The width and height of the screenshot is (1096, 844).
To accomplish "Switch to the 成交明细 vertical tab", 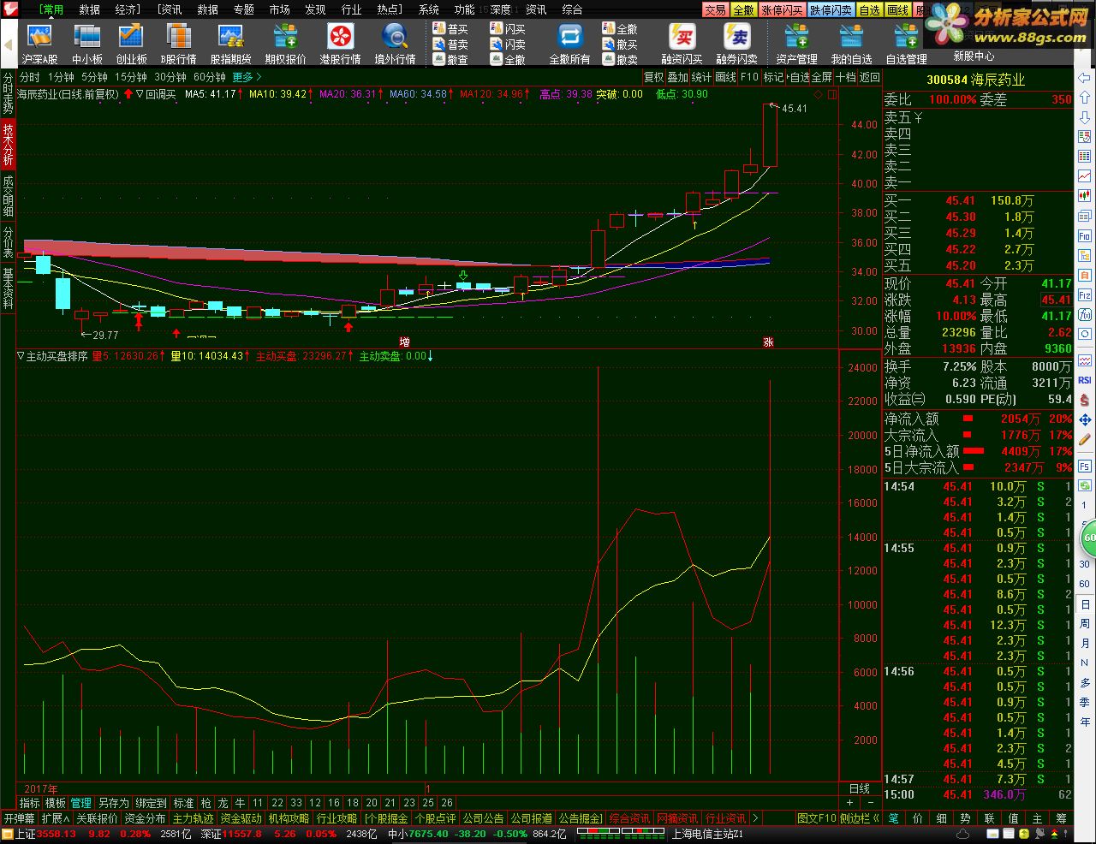I will pyautogui.click(x=8, y=195).
